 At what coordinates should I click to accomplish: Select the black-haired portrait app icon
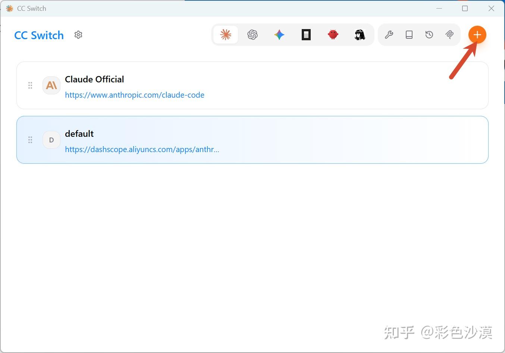[x=360, y=35]
